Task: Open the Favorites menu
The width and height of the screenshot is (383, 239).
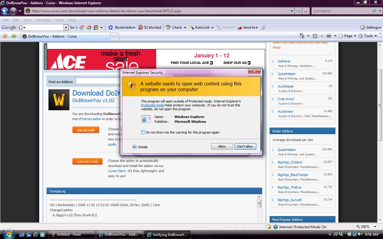Action: pos(43,20)
